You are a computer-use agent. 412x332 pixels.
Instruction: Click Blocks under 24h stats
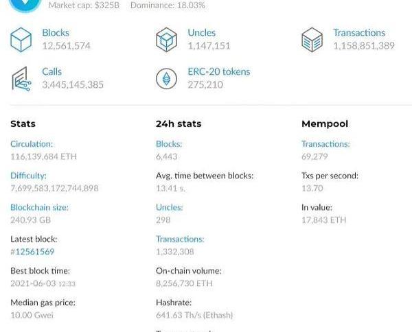tap(169, 144)
